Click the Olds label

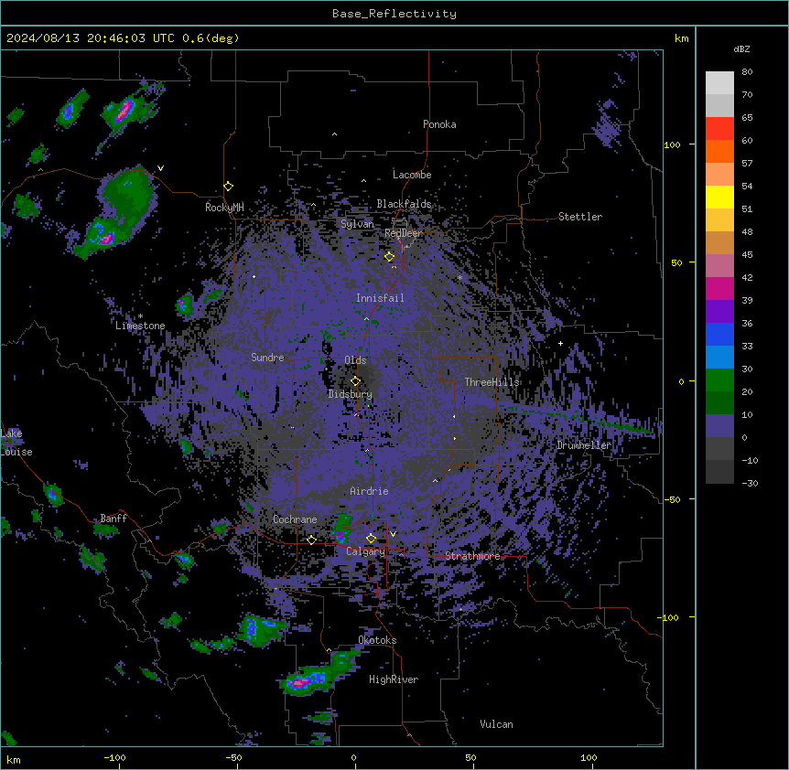tap(355, 360)
